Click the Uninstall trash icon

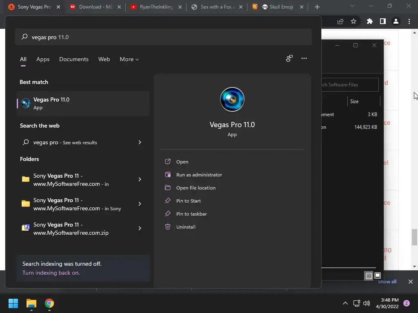point(168,227)
